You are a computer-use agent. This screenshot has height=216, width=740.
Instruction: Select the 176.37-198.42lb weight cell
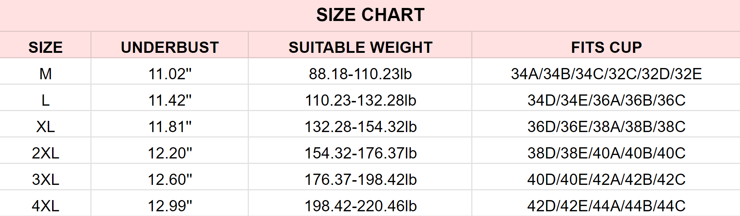(360, 179)
